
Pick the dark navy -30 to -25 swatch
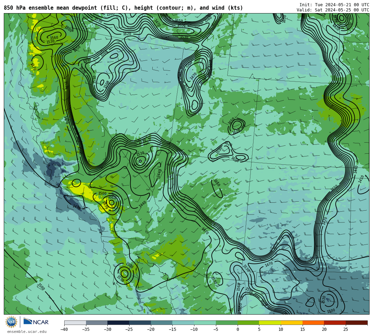pyautogui.click(x=118, y=323)
